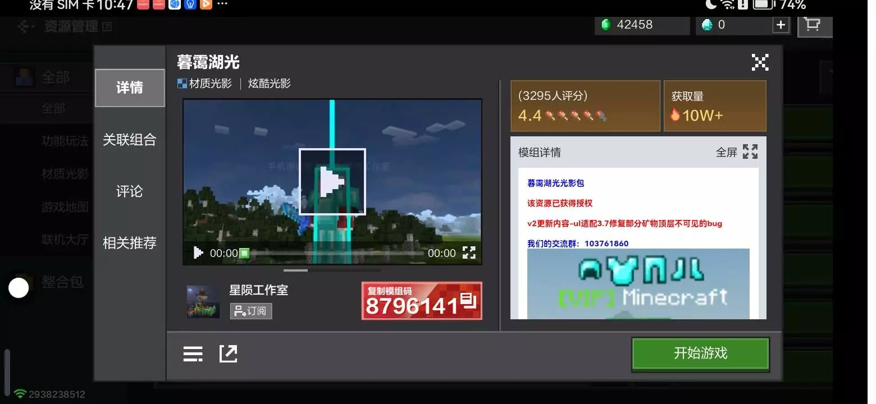Select 材质光影 in the background sidebar
The width and height of the screenshot is (876, 404).
point(65,174)
